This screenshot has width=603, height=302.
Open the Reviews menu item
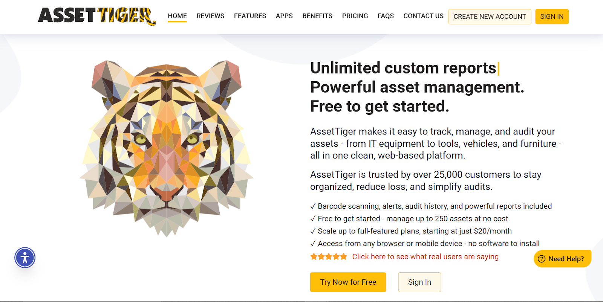pyautogui.click(x=210, y=16)
